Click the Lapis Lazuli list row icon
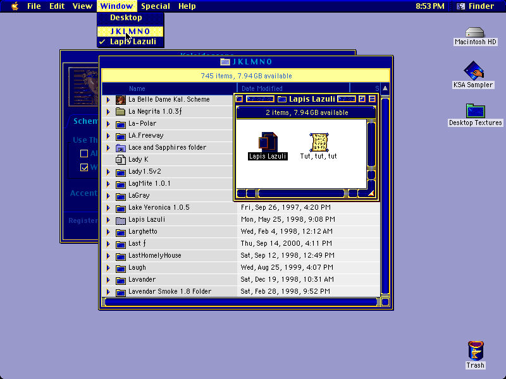 pos(120,220)
